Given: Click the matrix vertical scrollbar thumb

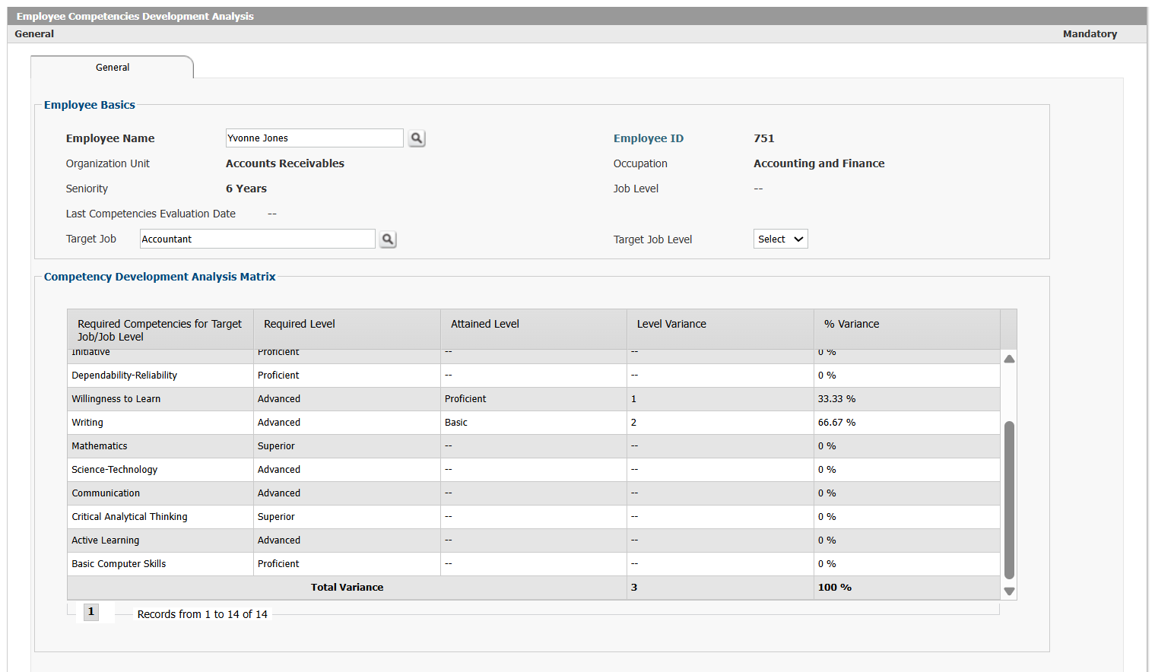Looking at the screenshot, I should tap(1009, 499).
